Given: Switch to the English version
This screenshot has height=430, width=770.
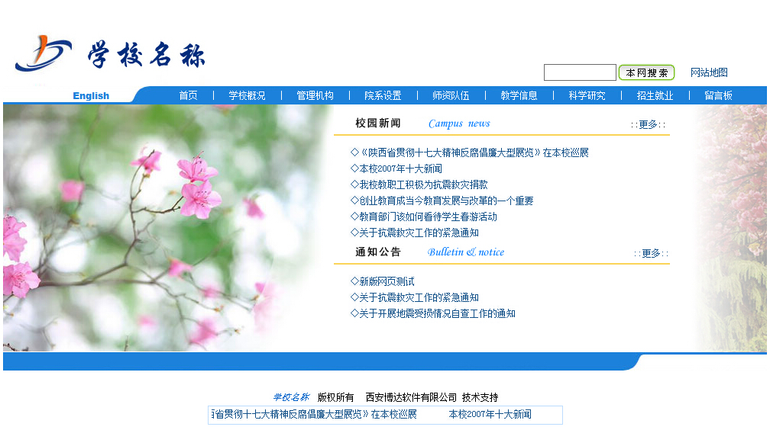Looking at the screenshot, I should (x=91, y=95).
